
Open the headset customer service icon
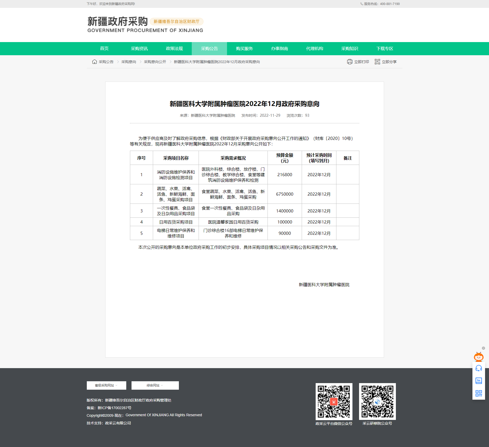click(478, 368)
